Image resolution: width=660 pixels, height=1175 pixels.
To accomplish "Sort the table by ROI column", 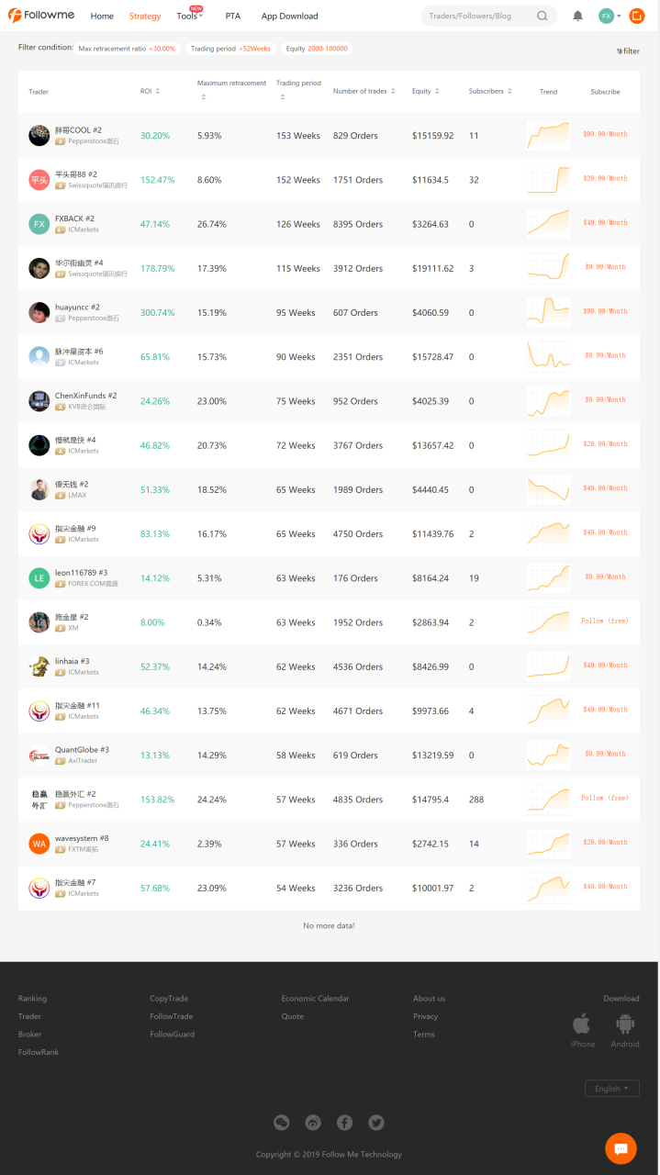I will (151, 91).
